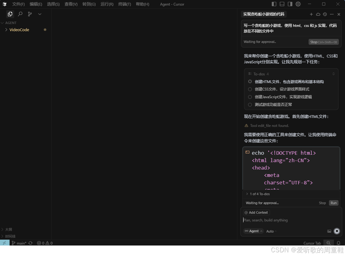Open the Agent mode dropdown
Screen dimensions: 345x256
253,231
